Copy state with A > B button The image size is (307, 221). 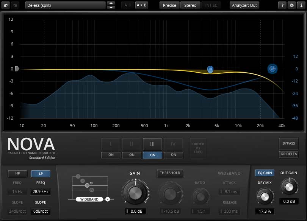(x=141, y=5)
